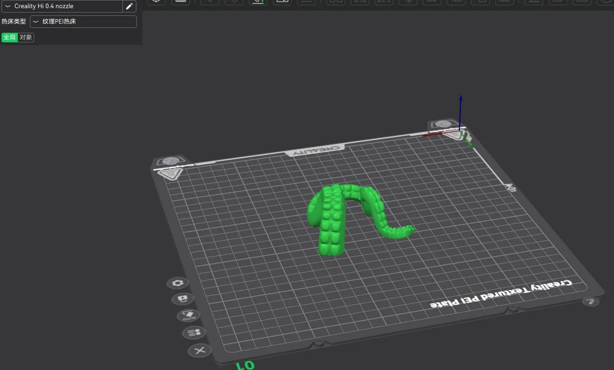
Task: Switch to the 对象 settings tab
Action: tap(26, 37)
